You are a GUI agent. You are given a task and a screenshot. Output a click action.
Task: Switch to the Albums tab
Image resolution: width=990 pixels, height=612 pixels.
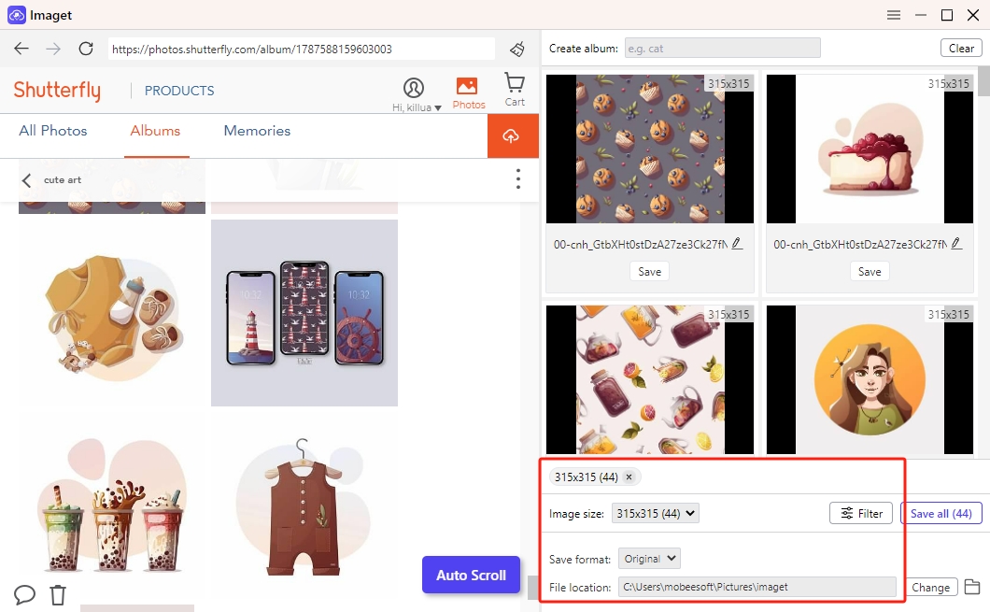pos(155,131)
